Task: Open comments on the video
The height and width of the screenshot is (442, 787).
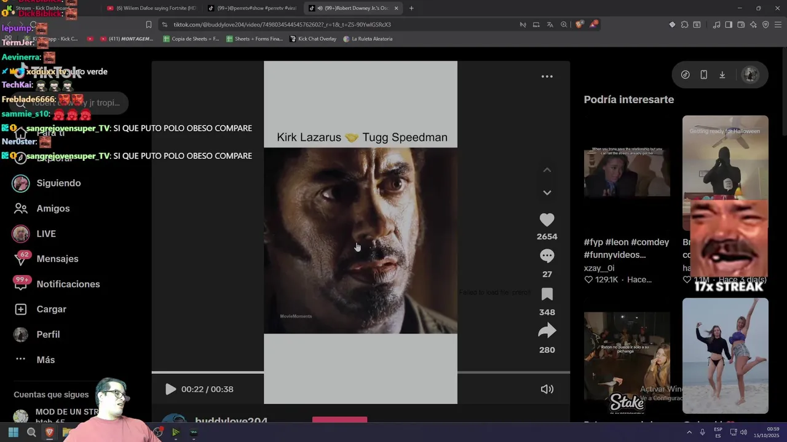Action: tap(547, 255)
